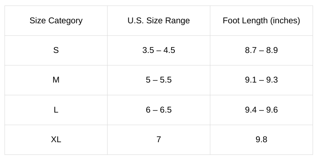
Task: Select the M size category cell
Action: (56, 80)
